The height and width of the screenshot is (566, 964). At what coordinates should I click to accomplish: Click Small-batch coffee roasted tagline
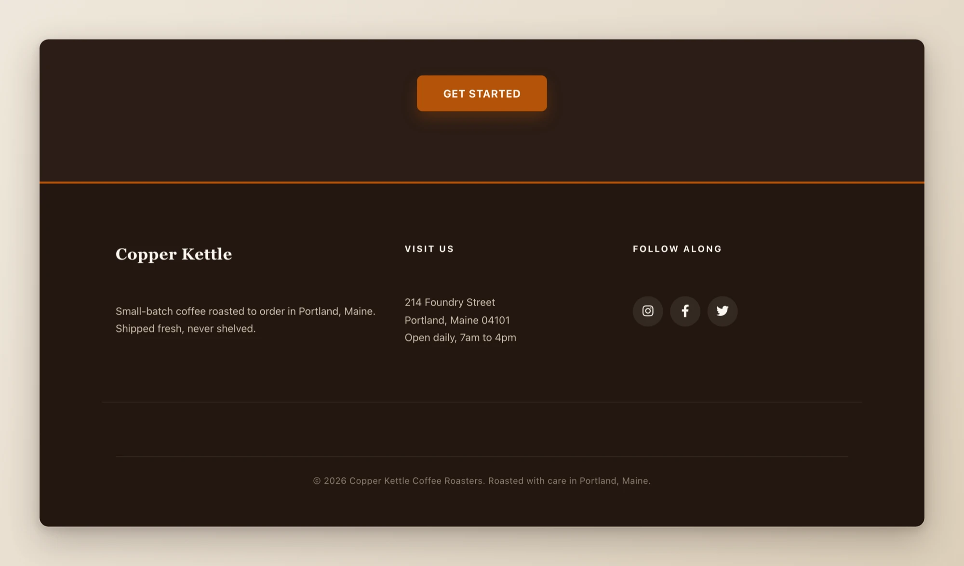pos(245,311)
